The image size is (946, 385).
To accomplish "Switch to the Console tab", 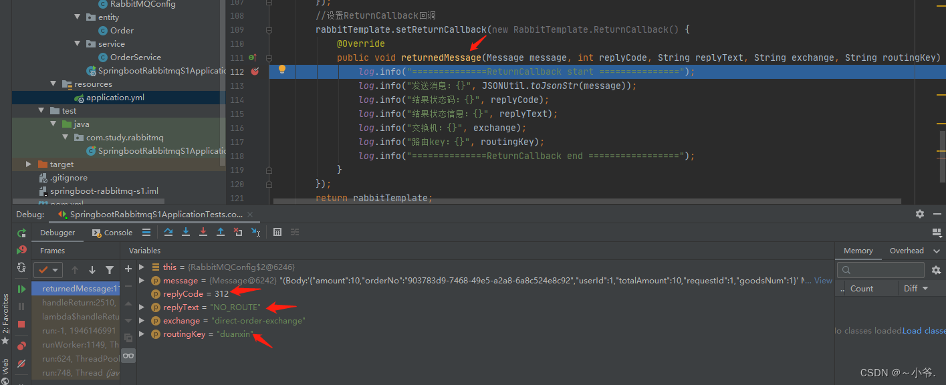I will tap(112, 233).
